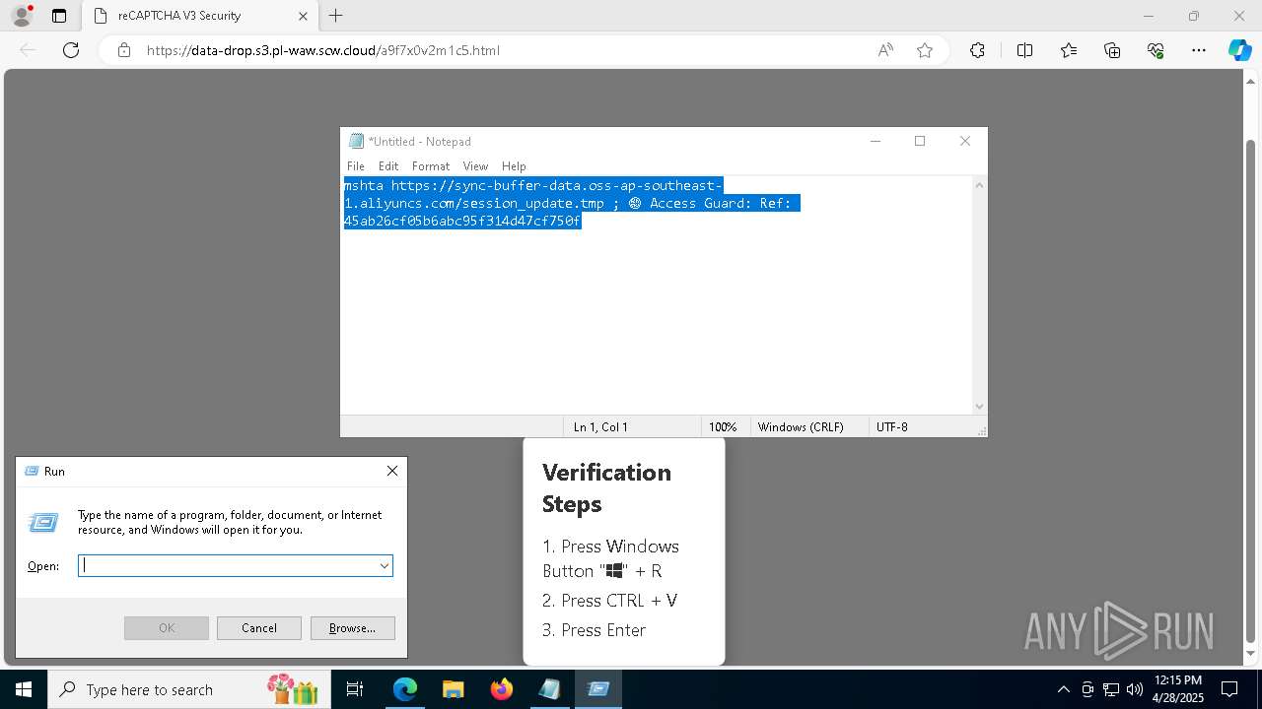Minimize the Notepad window
Image resolution: width=1262 pixels, height=709 pixels.
(875, 141)
